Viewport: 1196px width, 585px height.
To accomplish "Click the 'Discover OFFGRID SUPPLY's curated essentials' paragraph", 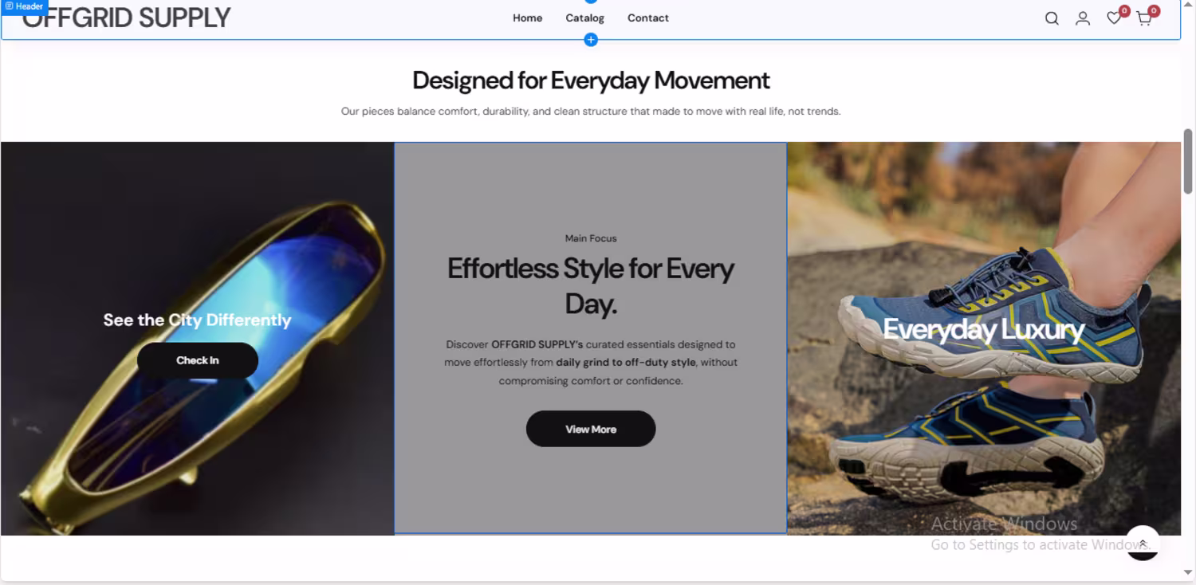I will [591, 363].
